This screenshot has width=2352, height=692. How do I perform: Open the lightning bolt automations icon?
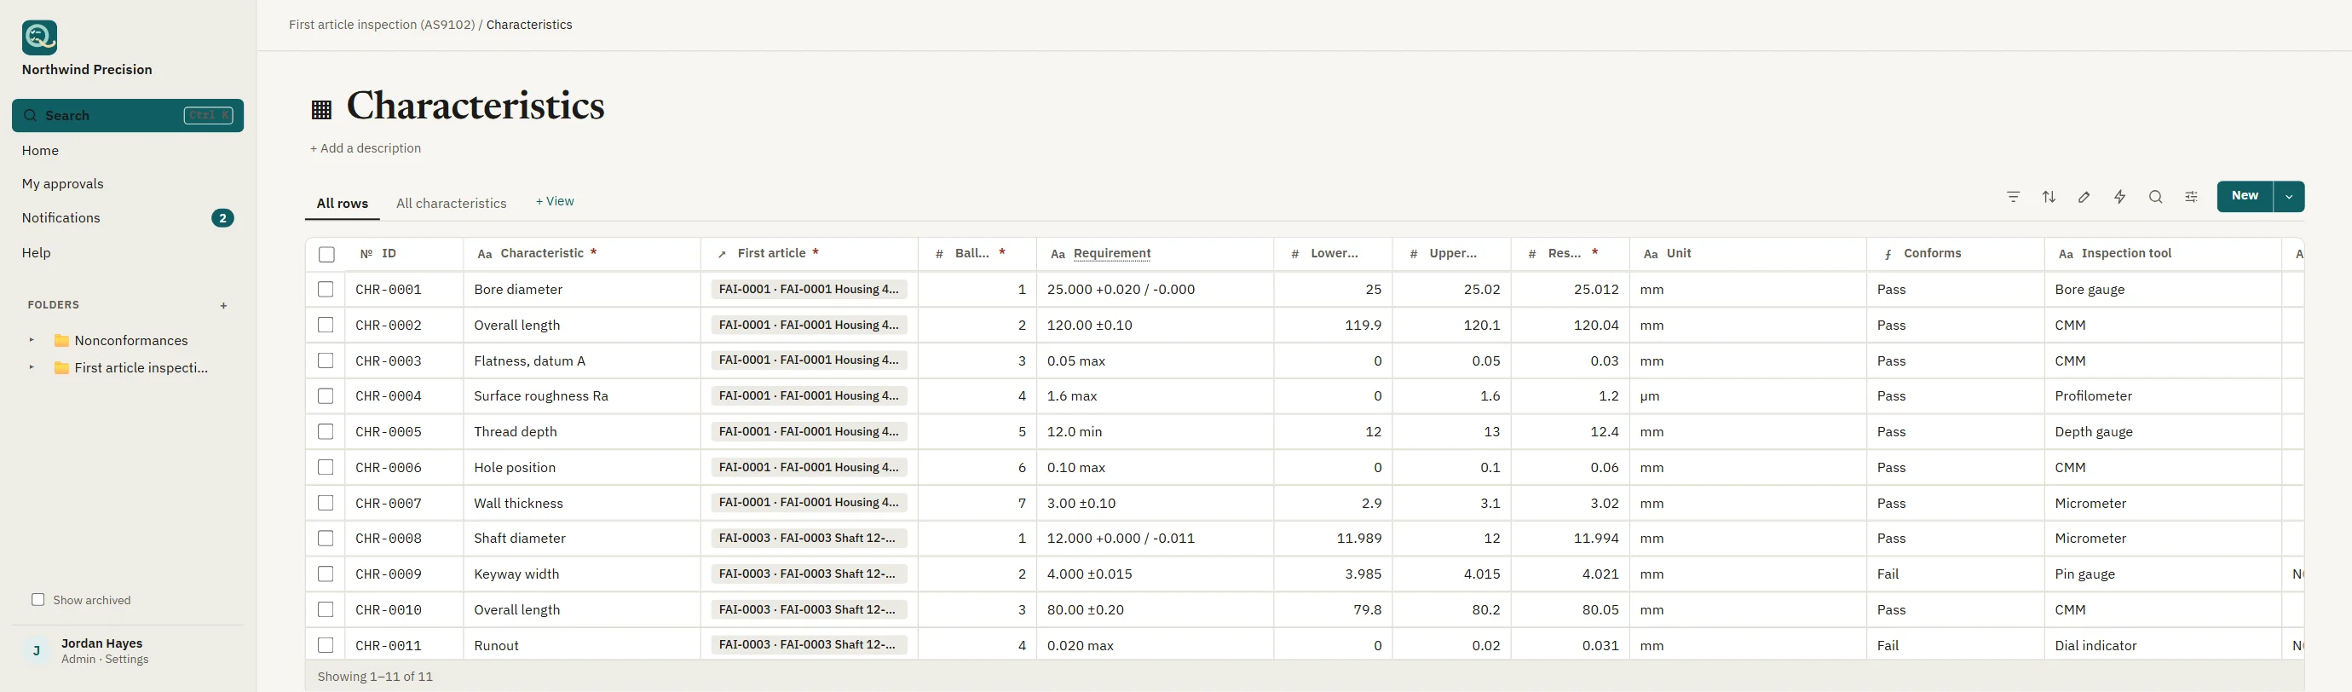click(x=2120, y=196)
